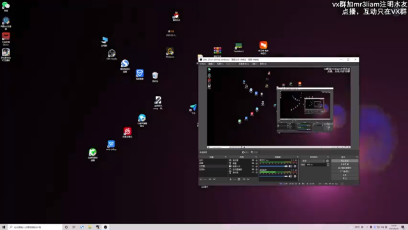The width and height of the screenshot is (408, 230).
Task: Move selected scene down in Scenes panel
Action: 214,179
